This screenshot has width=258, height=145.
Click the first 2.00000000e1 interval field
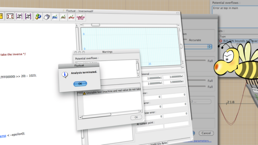pos(152,78)
